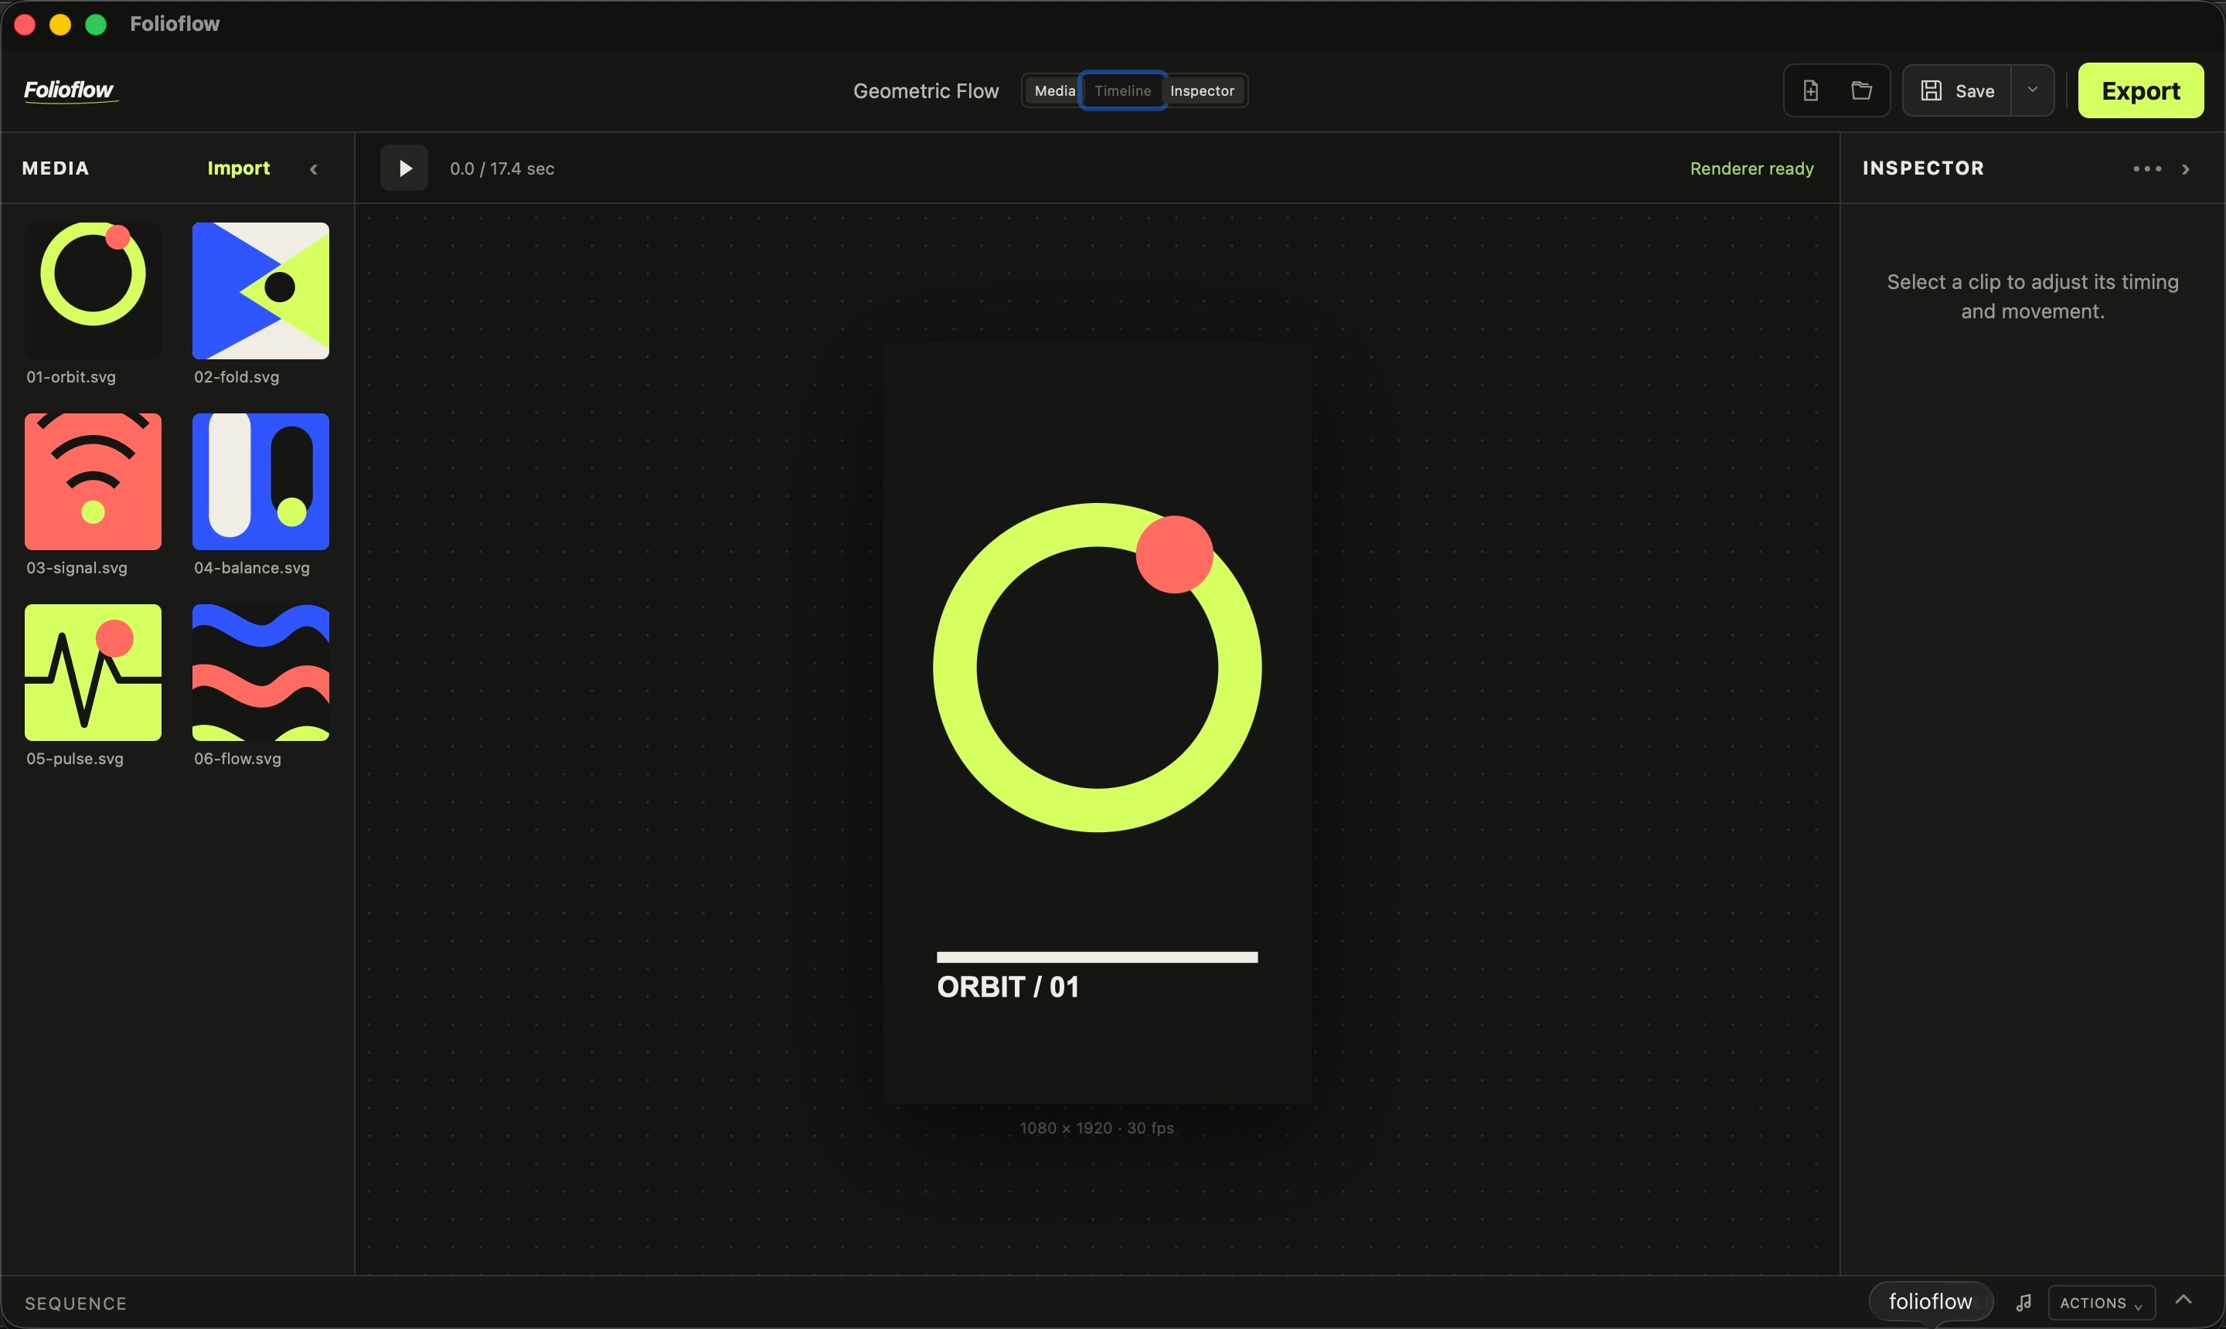Click the 0.0 / 17.4 sec time readout
The image size is (2226, 1329).
[502, 168]
